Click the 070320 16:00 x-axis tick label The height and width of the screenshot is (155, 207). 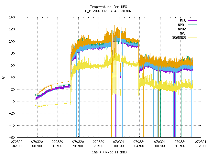pyautogui.click(x=78, y=144)
